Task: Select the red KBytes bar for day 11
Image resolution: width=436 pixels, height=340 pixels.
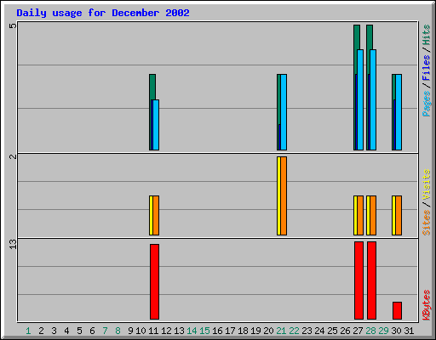Action: pos(154,281)
